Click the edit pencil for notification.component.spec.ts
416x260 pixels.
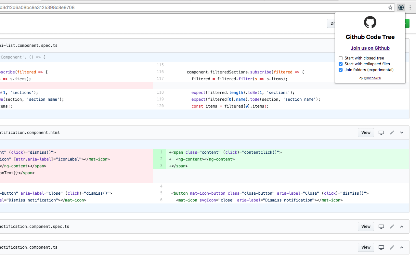392,227
